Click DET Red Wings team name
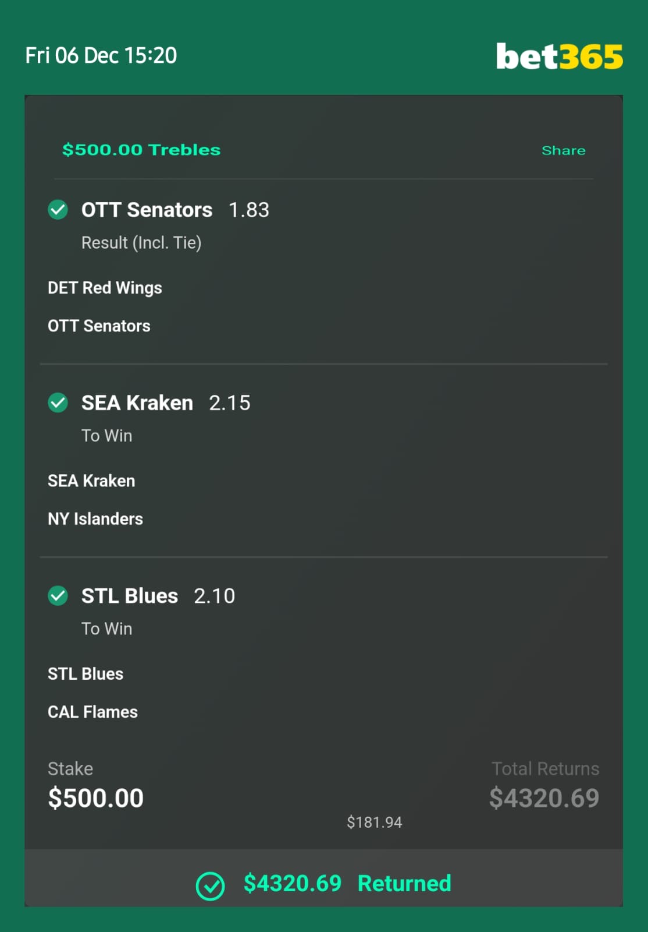Screen dimensions: 648x932 [105, 288]
